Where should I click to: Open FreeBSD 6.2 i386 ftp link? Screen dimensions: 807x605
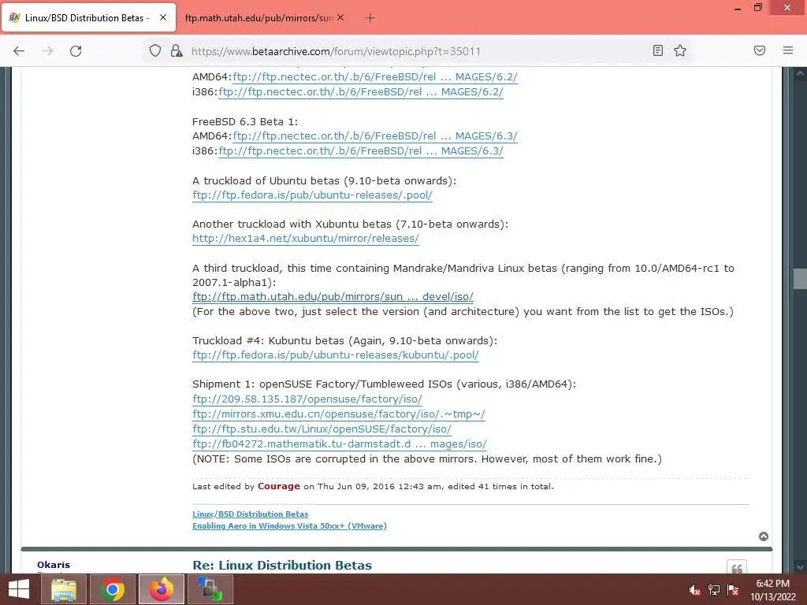(x=361, y=92)
